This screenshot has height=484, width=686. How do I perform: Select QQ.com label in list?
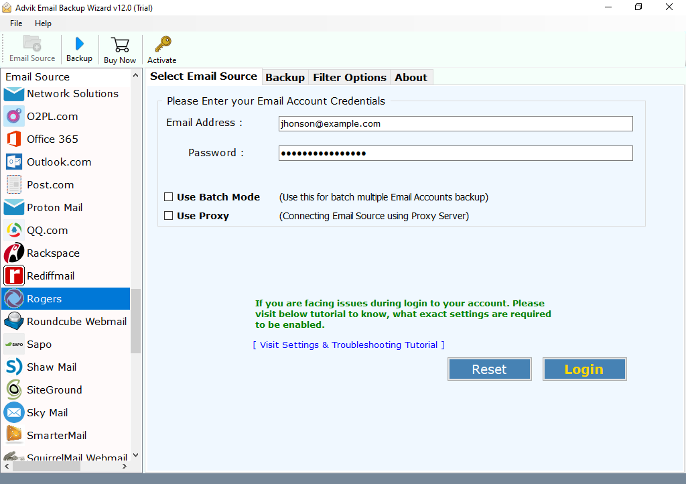point(48,231)
